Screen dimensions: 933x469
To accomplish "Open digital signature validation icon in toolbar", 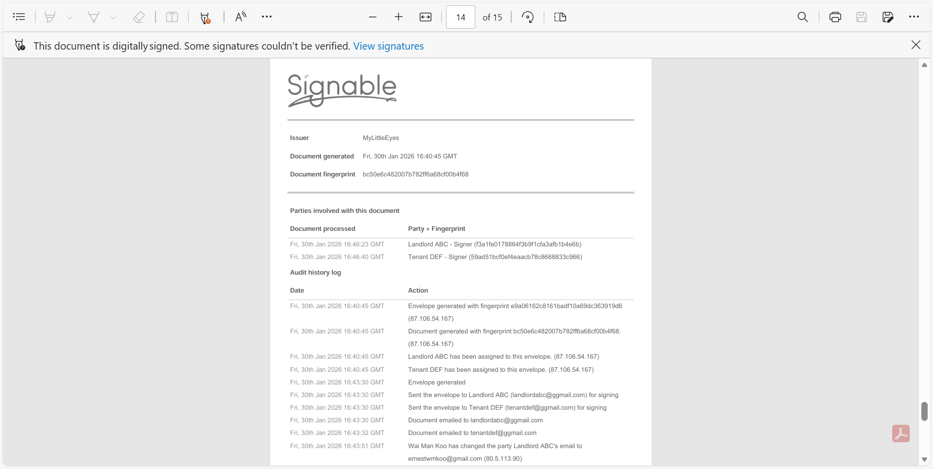I will [x=205, y=18].
